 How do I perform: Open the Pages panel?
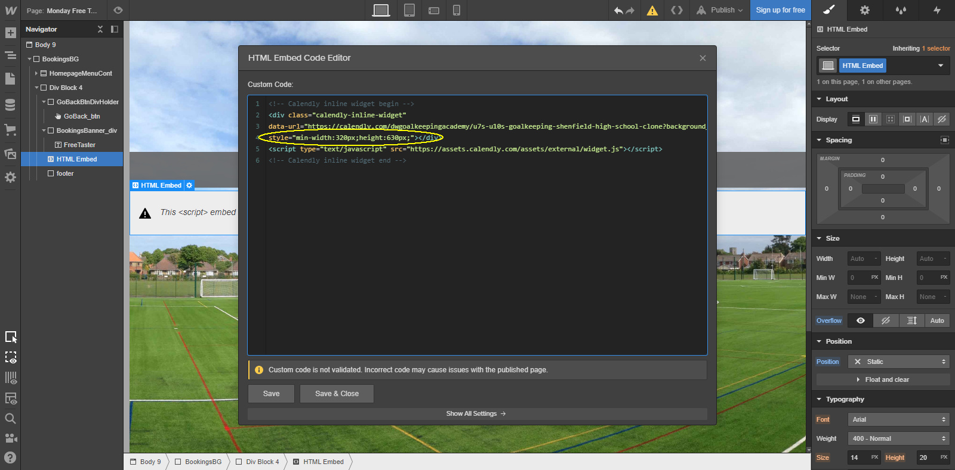(x=10, y=78)
